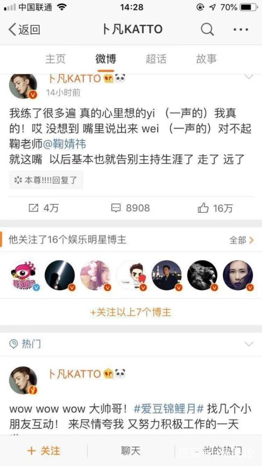Viewport: 262px width, 466px height.
Task: Switch to the 主页 tab
Action: click(55, 59)
